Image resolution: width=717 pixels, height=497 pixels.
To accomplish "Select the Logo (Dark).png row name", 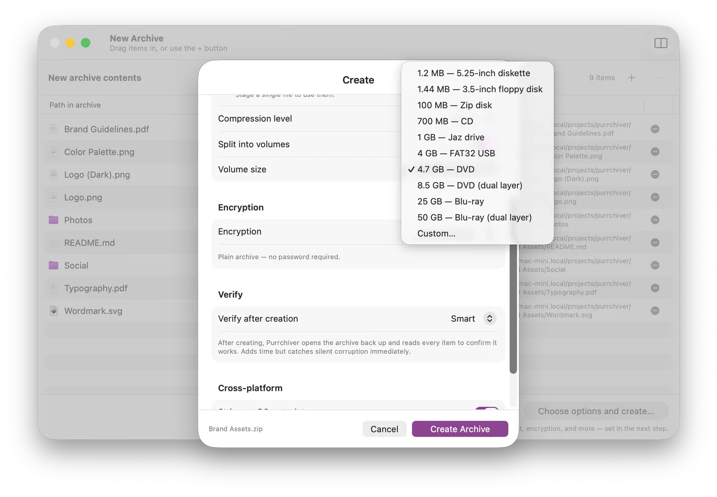I will pyautogui.click(x=97, y=175).
